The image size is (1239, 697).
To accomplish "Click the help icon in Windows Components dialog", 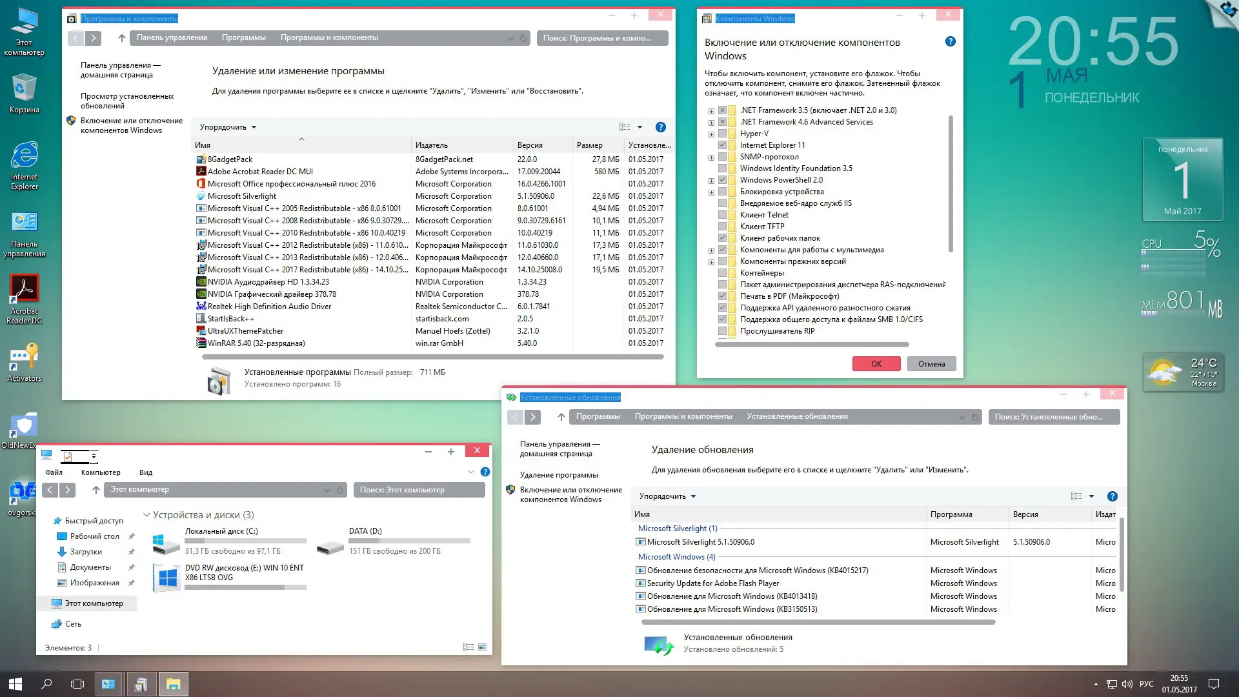I will click(950, 41).
